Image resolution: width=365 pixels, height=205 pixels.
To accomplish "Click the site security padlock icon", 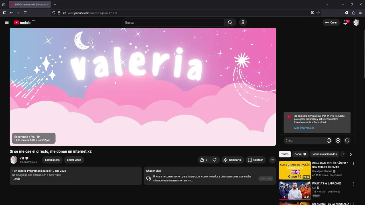I will (x=59, y=13).
